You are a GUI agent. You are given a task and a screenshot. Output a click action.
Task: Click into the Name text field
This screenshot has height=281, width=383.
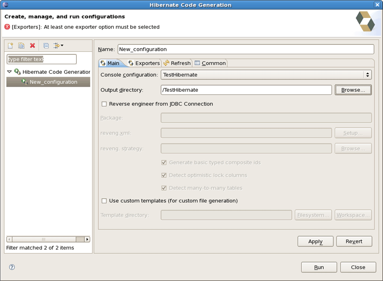tap(245, 49)
